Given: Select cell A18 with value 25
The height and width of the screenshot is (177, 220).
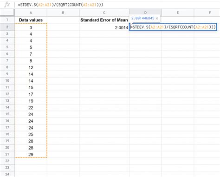Looking at the screenshot, I should click(31, 134).
